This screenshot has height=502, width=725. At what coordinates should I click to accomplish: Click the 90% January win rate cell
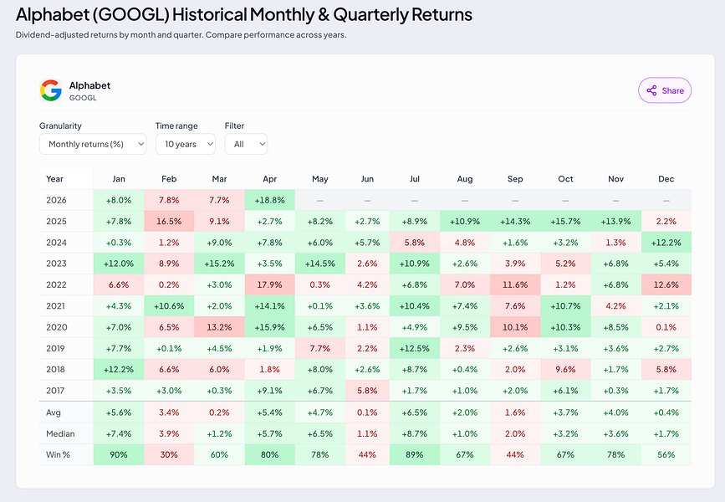119,455
